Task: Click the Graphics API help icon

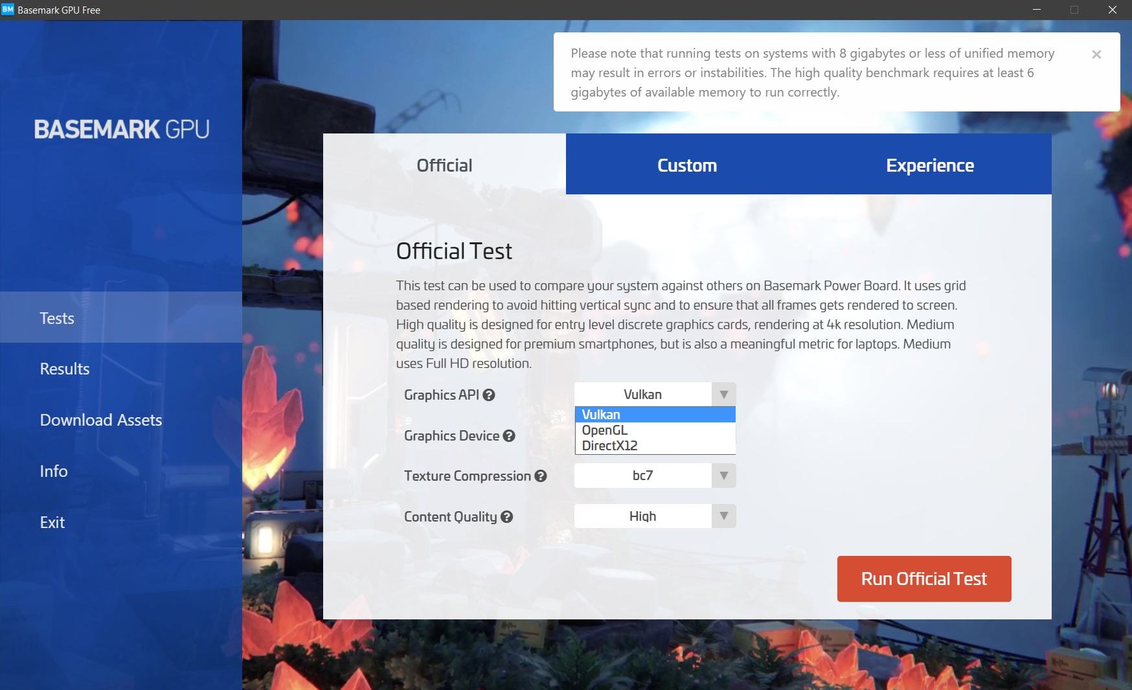Action: (489, 395)
